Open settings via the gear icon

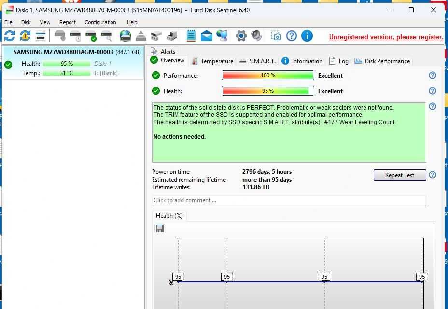241,36
